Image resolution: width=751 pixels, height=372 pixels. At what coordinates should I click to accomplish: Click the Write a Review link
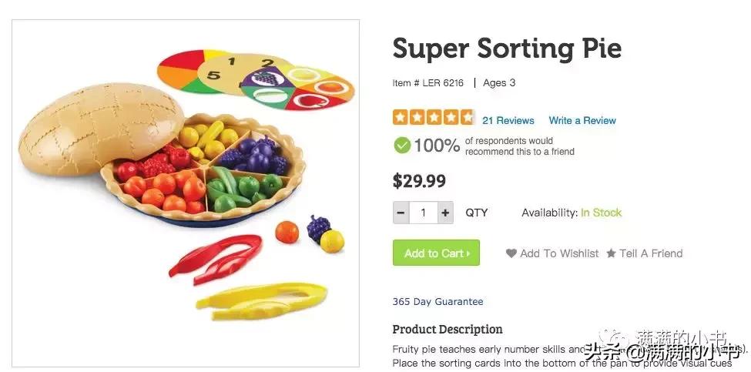(x=582, y=120)
